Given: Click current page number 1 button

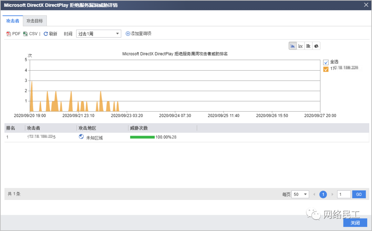Looking at the screenshot, I should tap(323, 195).
